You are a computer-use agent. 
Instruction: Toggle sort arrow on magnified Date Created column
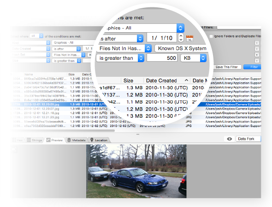186,80
